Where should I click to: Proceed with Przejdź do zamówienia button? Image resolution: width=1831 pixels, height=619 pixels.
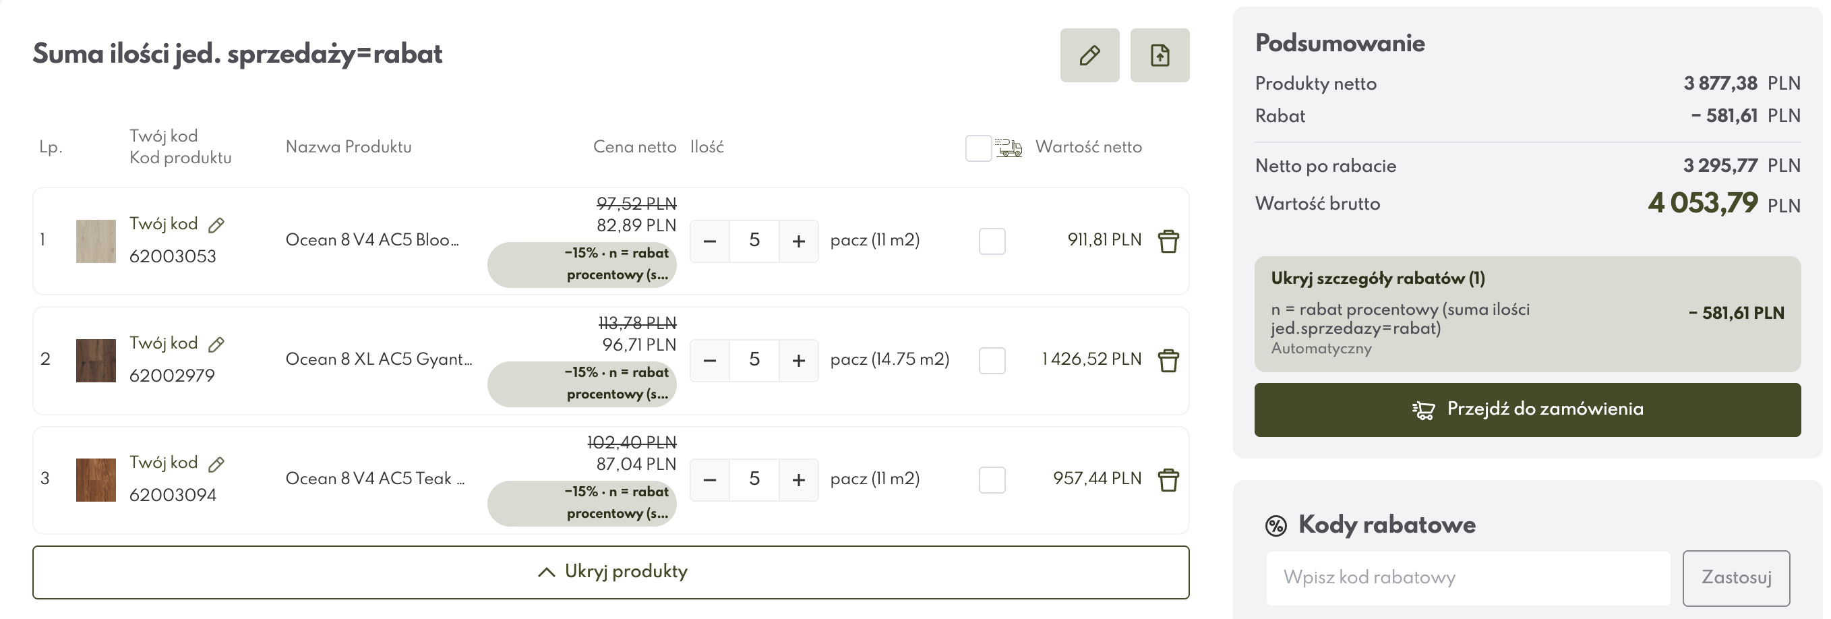coord(1528,410)
